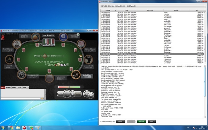Screen dimensions: 208x130
Task: Click the Close button in Hand History
Action: click(152, 121)
